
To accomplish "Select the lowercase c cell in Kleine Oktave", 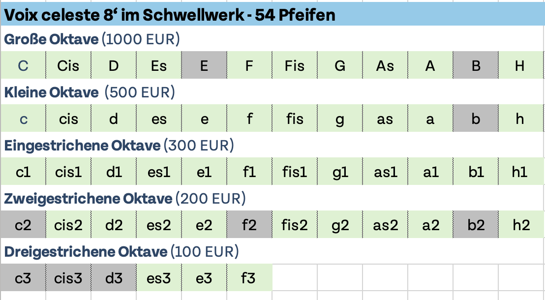I will click(23, 119).
